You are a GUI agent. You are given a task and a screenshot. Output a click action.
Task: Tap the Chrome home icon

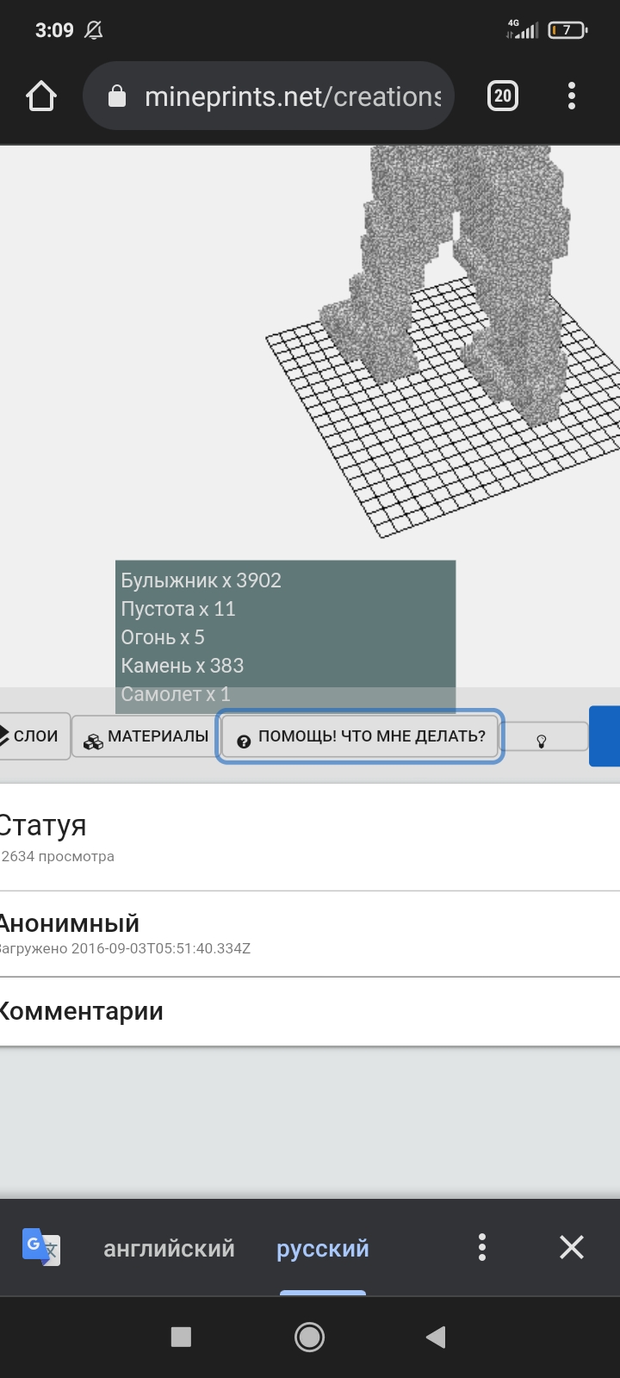pos(41,96)
